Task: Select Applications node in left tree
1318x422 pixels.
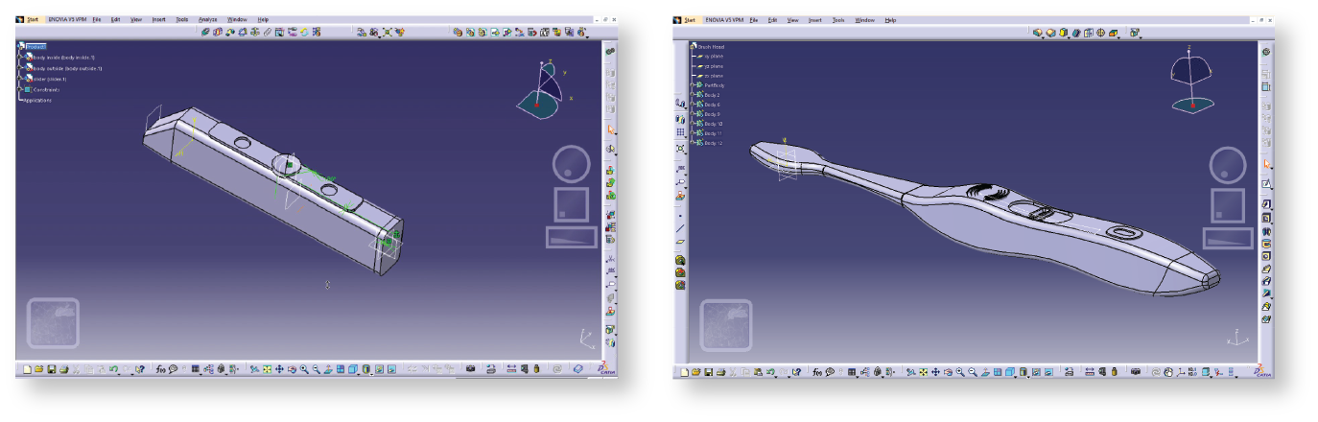Action: 37,100
